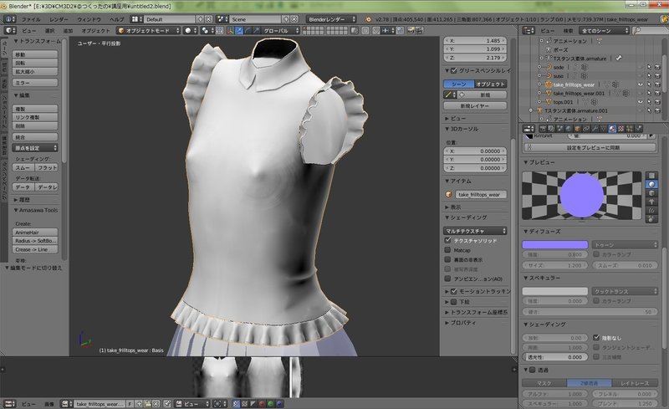Click the 新規レイヤー button
Image resolution: width=669 pixels, height=409 pixels.
(475, 106)
